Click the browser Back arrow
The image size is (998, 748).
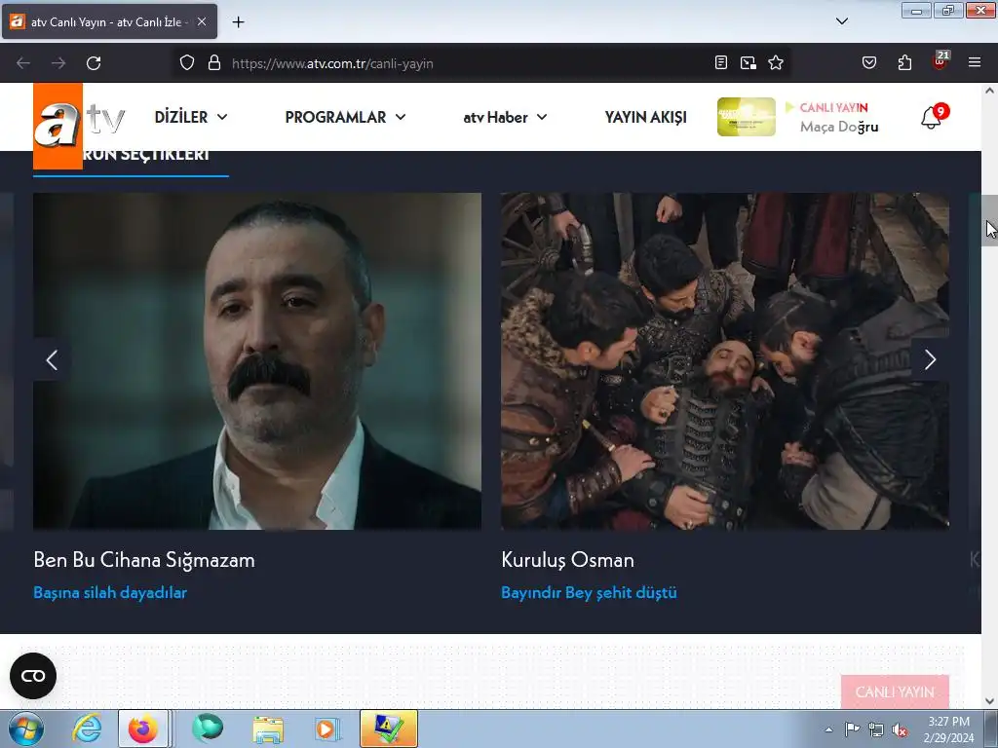[x=23, y=63]
